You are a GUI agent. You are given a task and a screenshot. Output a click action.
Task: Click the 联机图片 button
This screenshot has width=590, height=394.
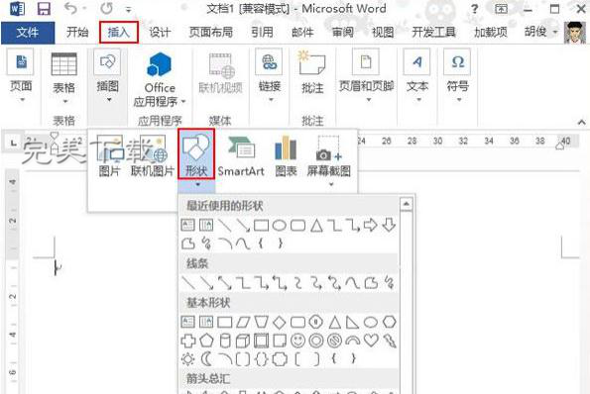(153, 155)
